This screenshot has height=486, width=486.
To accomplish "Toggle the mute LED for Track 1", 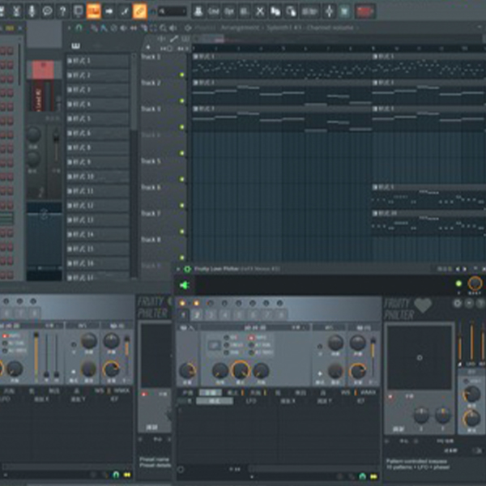I will [182, 75].
